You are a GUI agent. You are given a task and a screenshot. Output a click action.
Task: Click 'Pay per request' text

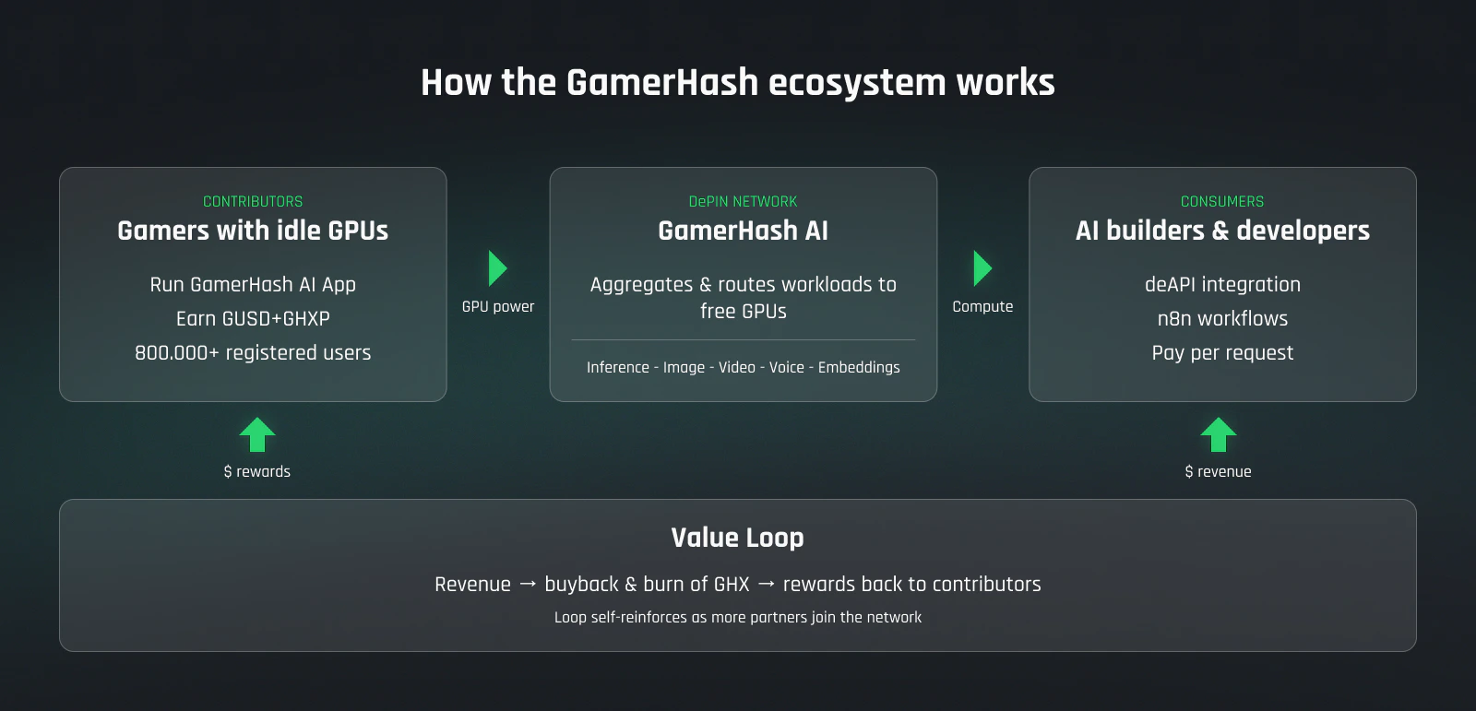[1222, 352]
